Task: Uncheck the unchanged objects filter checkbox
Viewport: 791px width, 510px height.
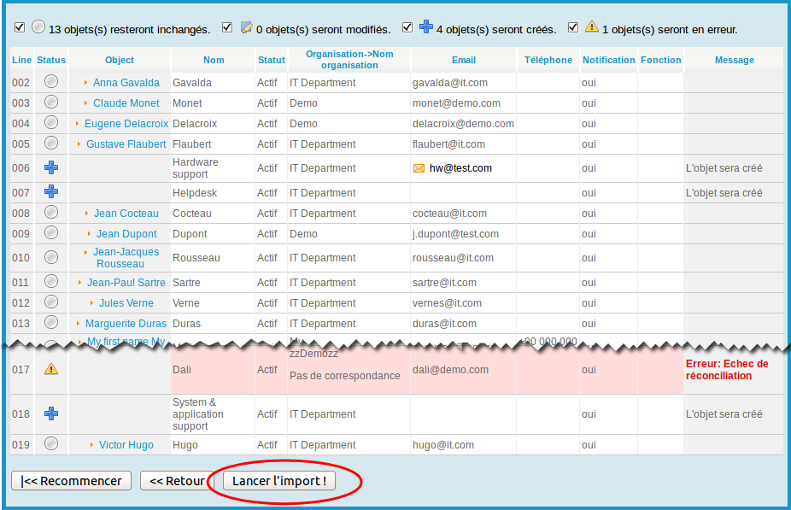Action: [x=21, y=27]
